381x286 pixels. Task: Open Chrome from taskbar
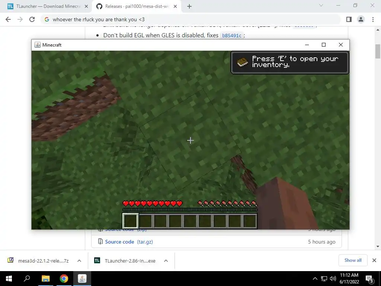click(x=64, y=279)
